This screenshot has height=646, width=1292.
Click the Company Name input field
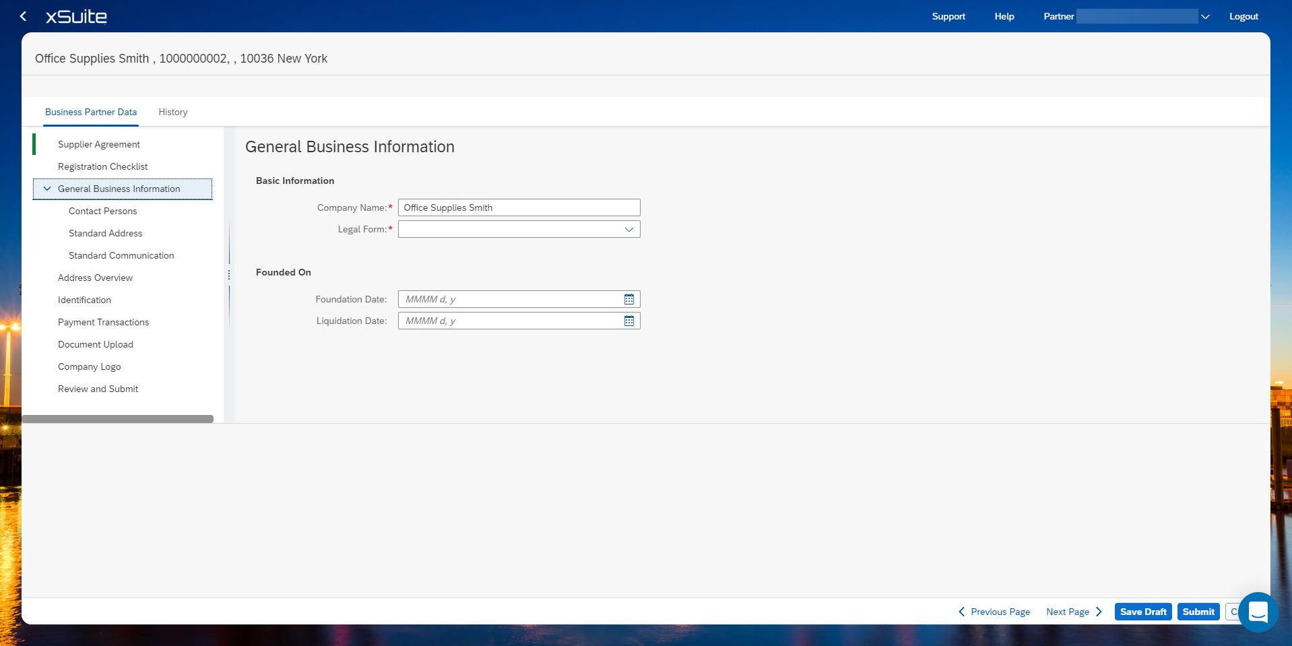[x=519, y=207]
